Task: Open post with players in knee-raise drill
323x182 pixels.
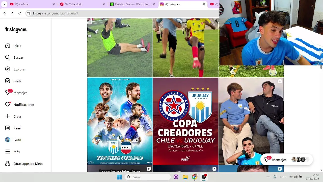Action: point(185,48)
